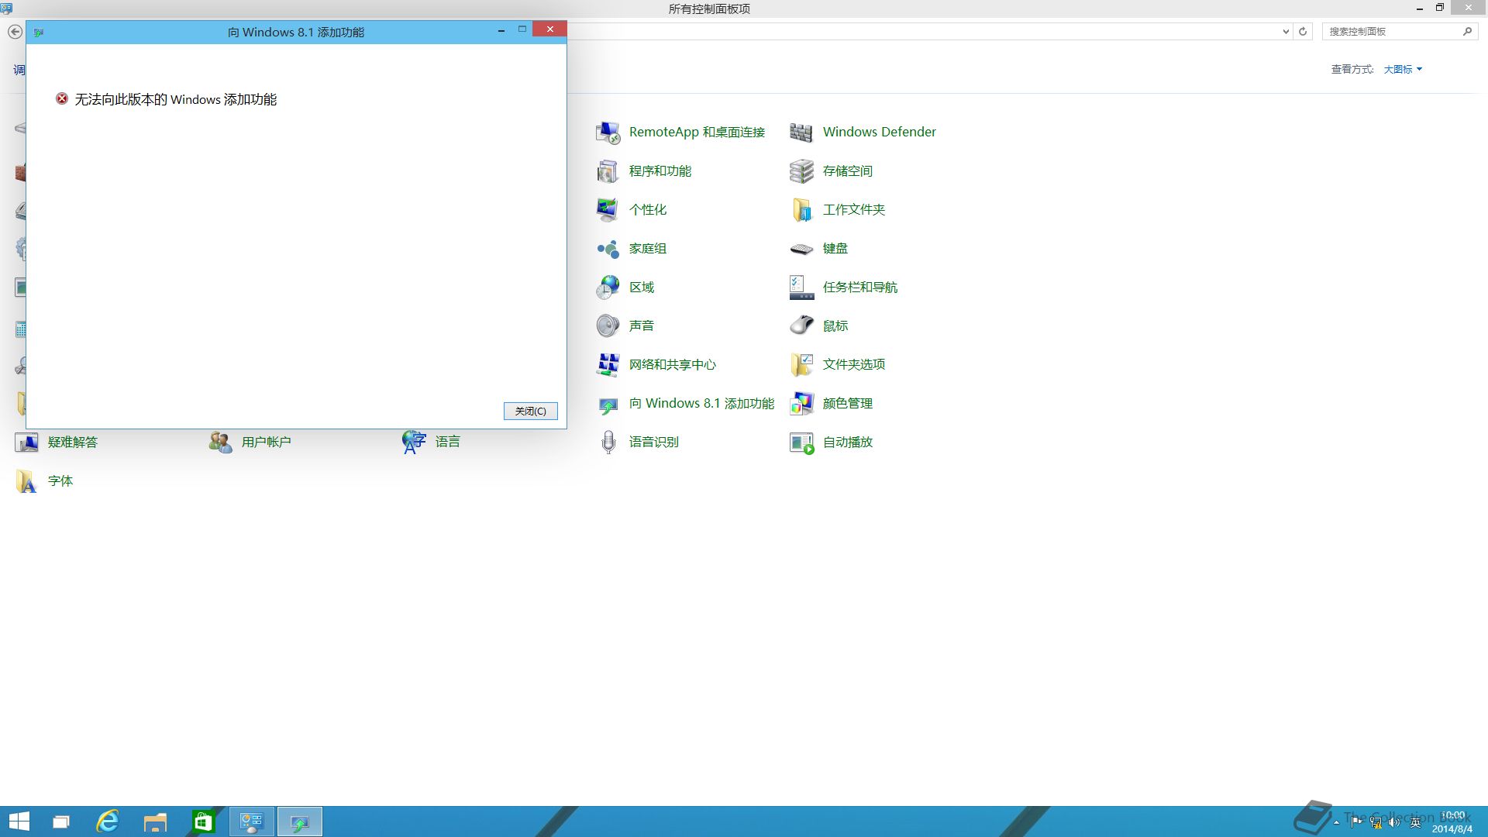Click the 查看方式 label
1488x837 pixels.
pyautogui.click(x=1352, y=69)
